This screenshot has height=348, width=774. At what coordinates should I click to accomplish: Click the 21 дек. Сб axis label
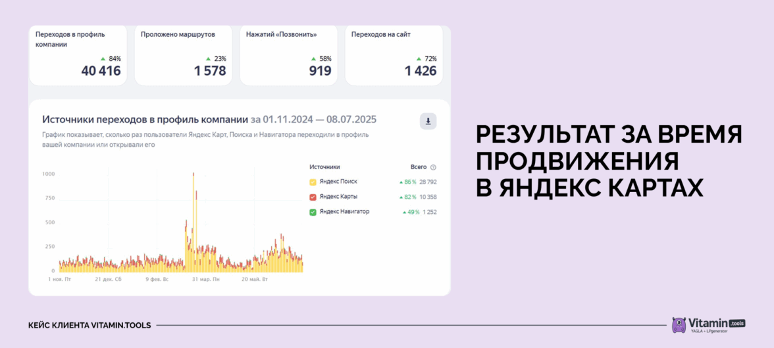point(108,280)
